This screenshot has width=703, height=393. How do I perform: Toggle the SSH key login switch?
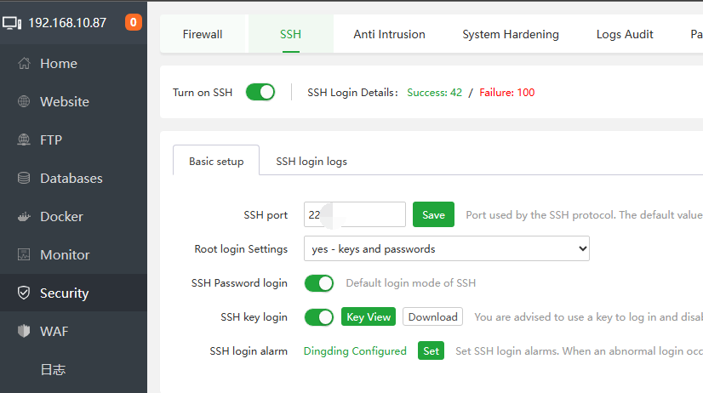(319, 317)
